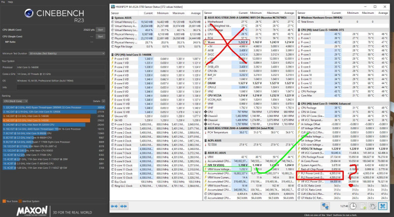Open the Minimum Test Duration dropdown
Image resolution: width=394 pixels, height=217 pixels.
(x=66, y=53)
